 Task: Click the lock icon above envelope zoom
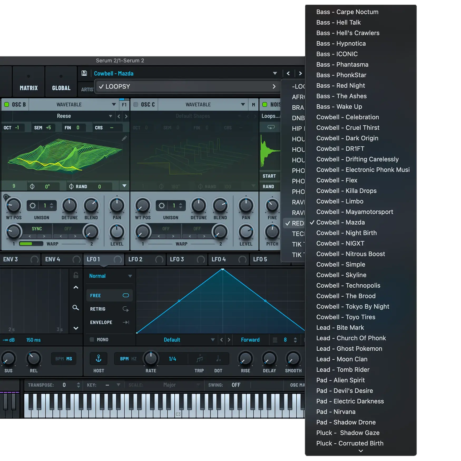pyautogui.click(x=76, y=275)
